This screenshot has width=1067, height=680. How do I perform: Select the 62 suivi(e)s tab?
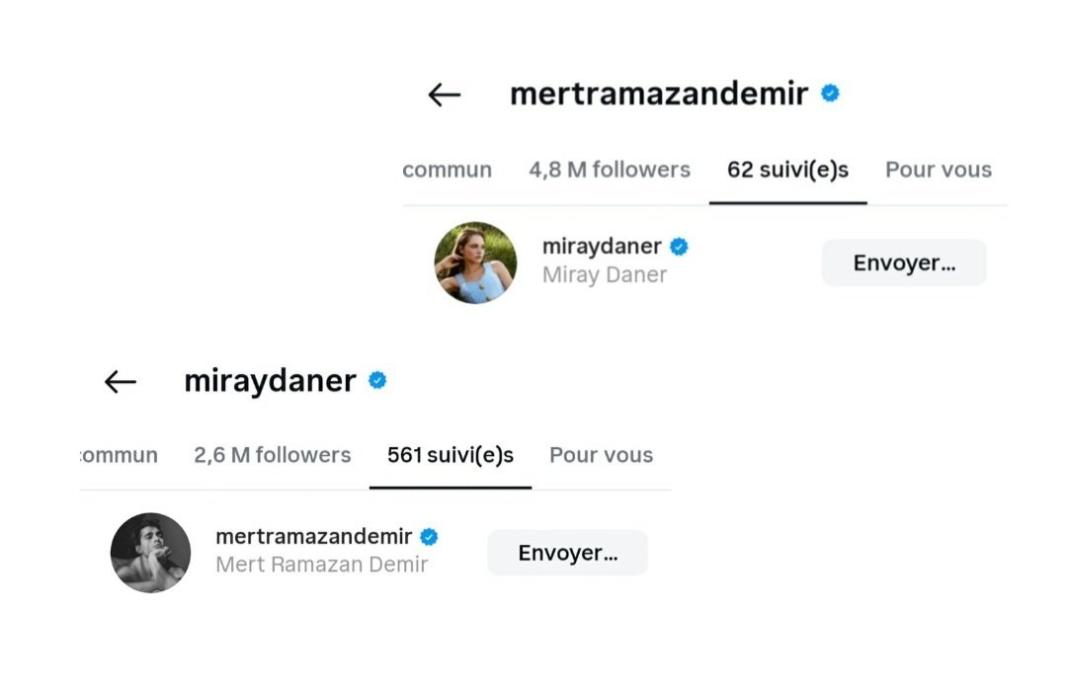[x=787, y=170]
